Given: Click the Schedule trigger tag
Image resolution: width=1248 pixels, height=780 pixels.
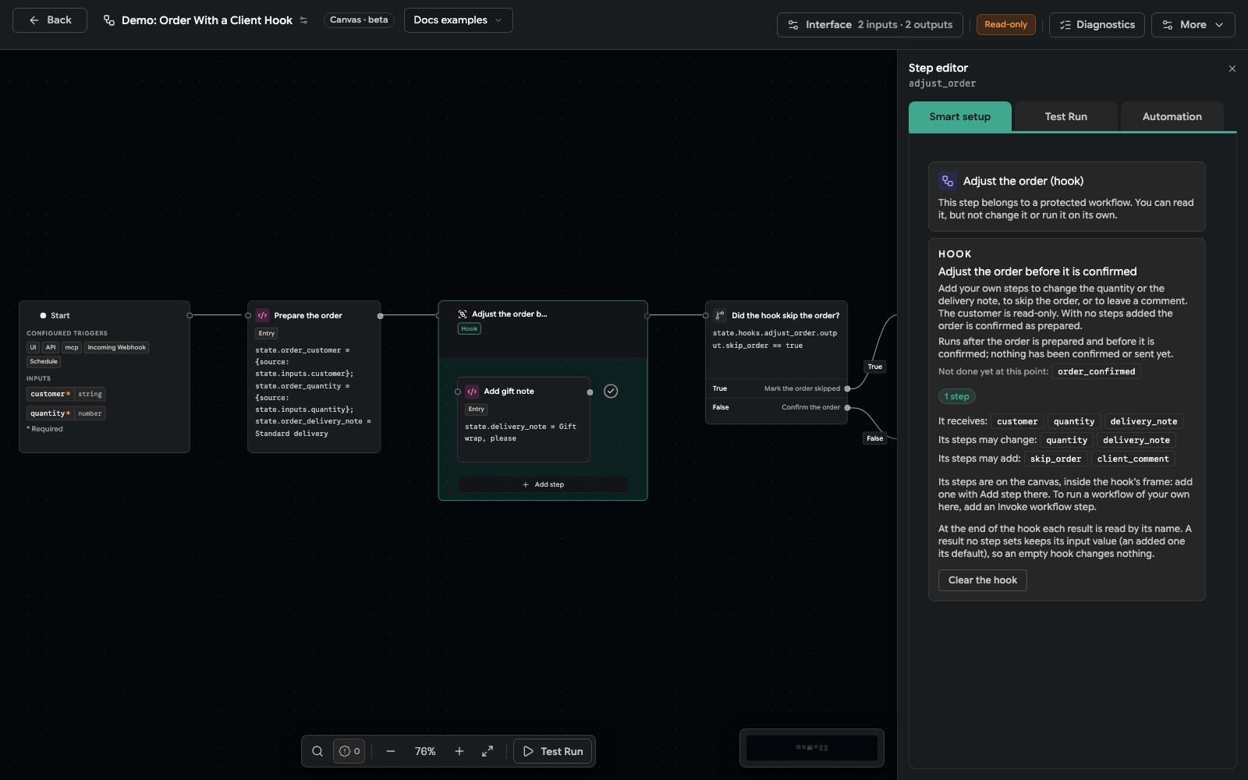Looking at the screenshot, I should [x=44, y=362].
